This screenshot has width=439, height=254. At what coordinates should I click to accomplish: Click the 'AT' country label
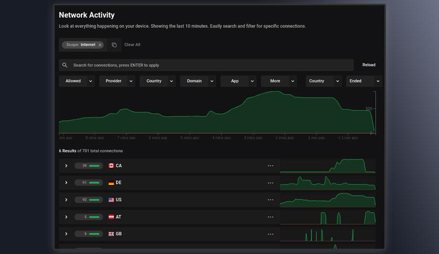pyautogui.click(x=119, y=217)
